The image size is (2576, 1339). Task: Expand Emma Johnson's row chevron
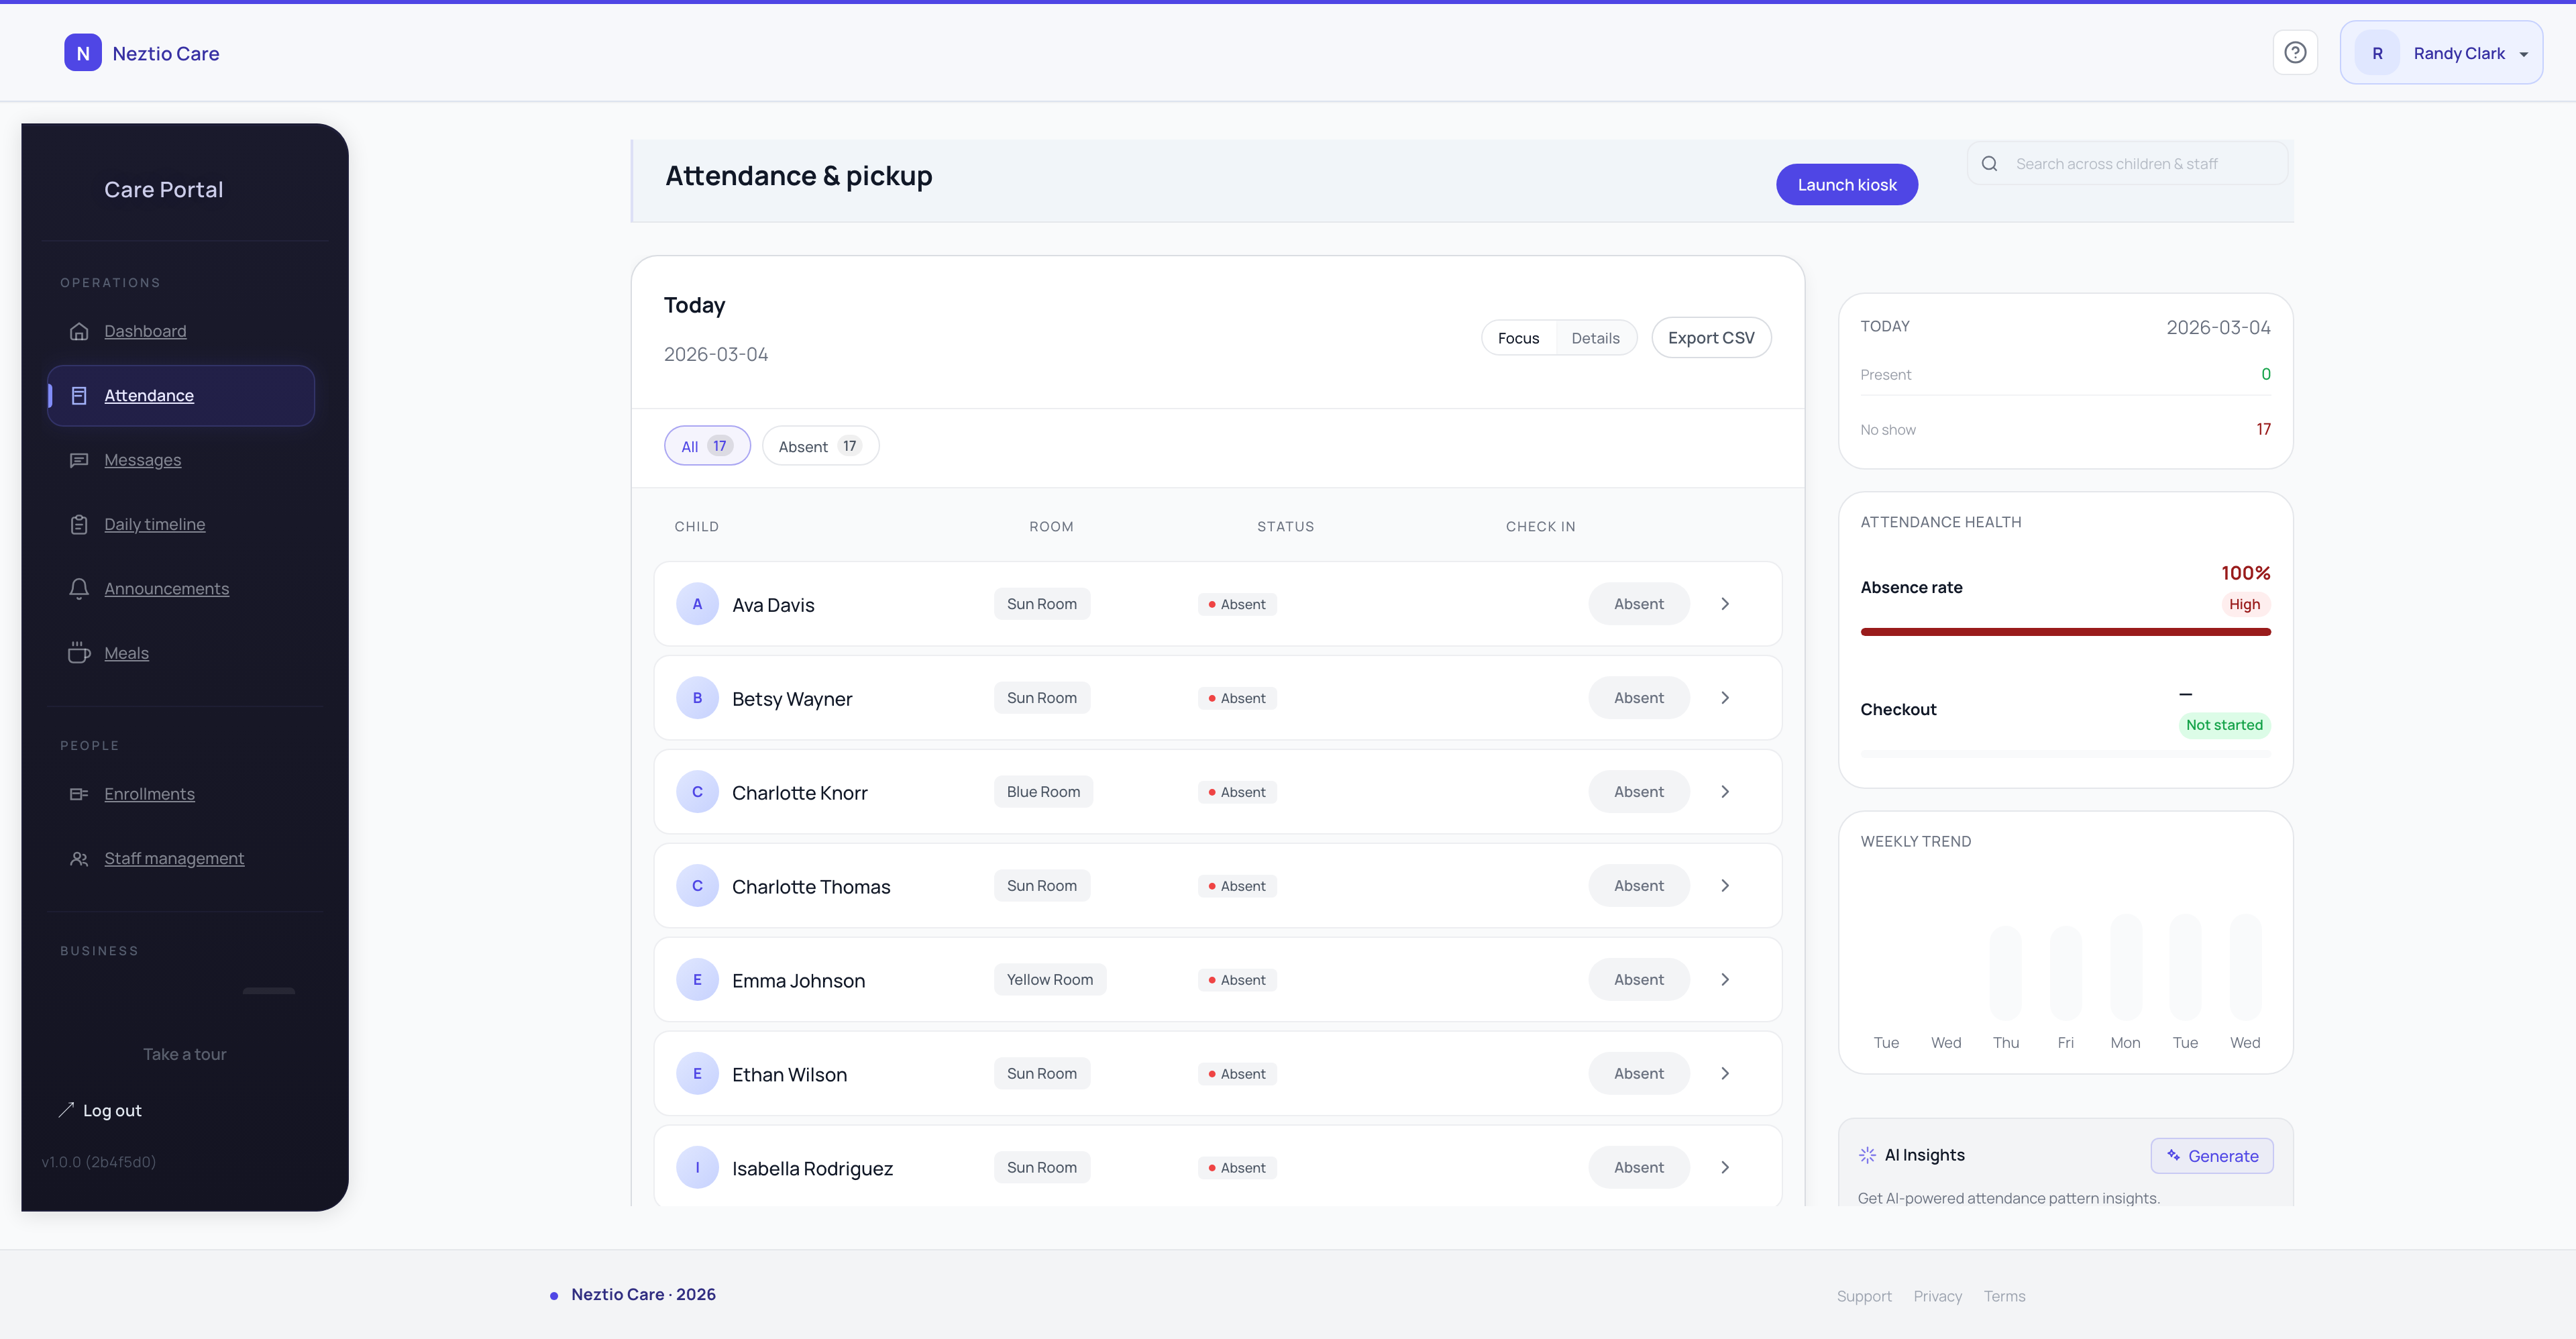click(1725, 979)
